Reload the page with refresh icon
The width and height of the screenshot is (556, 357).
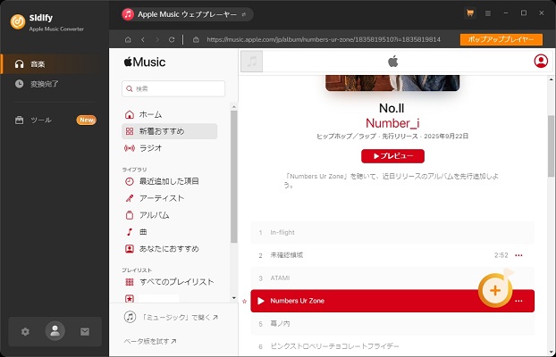pos(172,39)
